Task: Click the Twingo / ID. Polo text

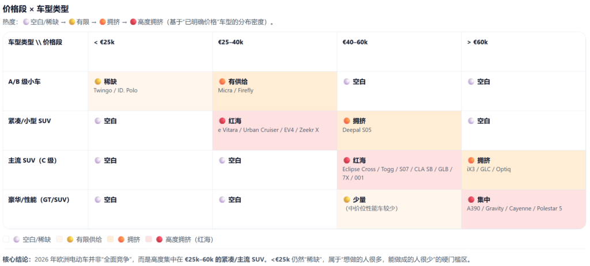Action: pos(115,90)
